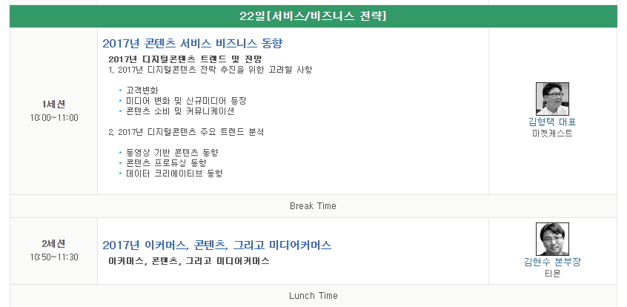Click the bold 2017년 디지털콘텐츠 트렌드 및 전망 subtitle

185,59
